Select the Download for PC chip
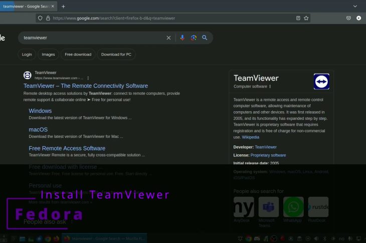Image resolution: width=366 pixels, height=243 pixels. [116, 54]
